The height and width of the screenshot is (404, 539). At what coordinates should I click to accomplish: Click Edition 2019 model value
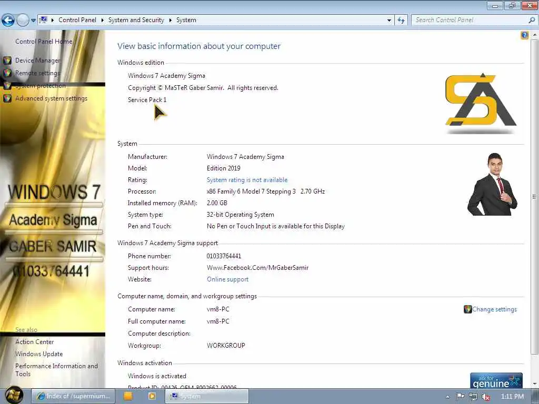(x=223, y=168)
